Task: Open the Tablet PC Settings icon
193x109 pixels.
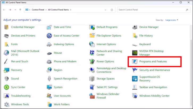Action: 92,87
